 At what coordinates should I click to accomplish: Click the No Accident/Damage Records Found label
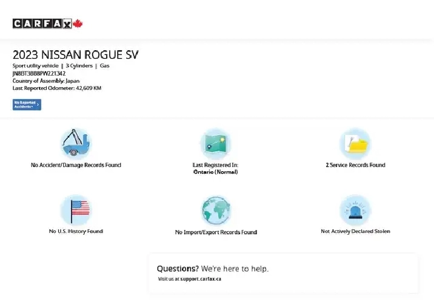point(76,165)
